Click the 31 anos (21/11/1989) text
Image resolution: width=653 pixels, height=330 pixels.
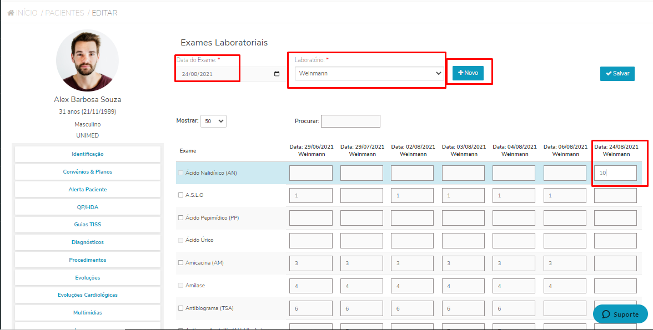point(88,111)
